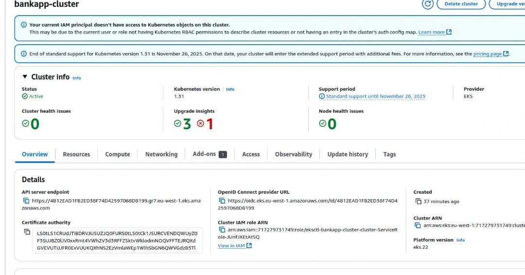Image resolution: width=525 pixels, height=275 pixels.
Task: Click info icon in IAM principal alert
Action: (x=24, y=25)
